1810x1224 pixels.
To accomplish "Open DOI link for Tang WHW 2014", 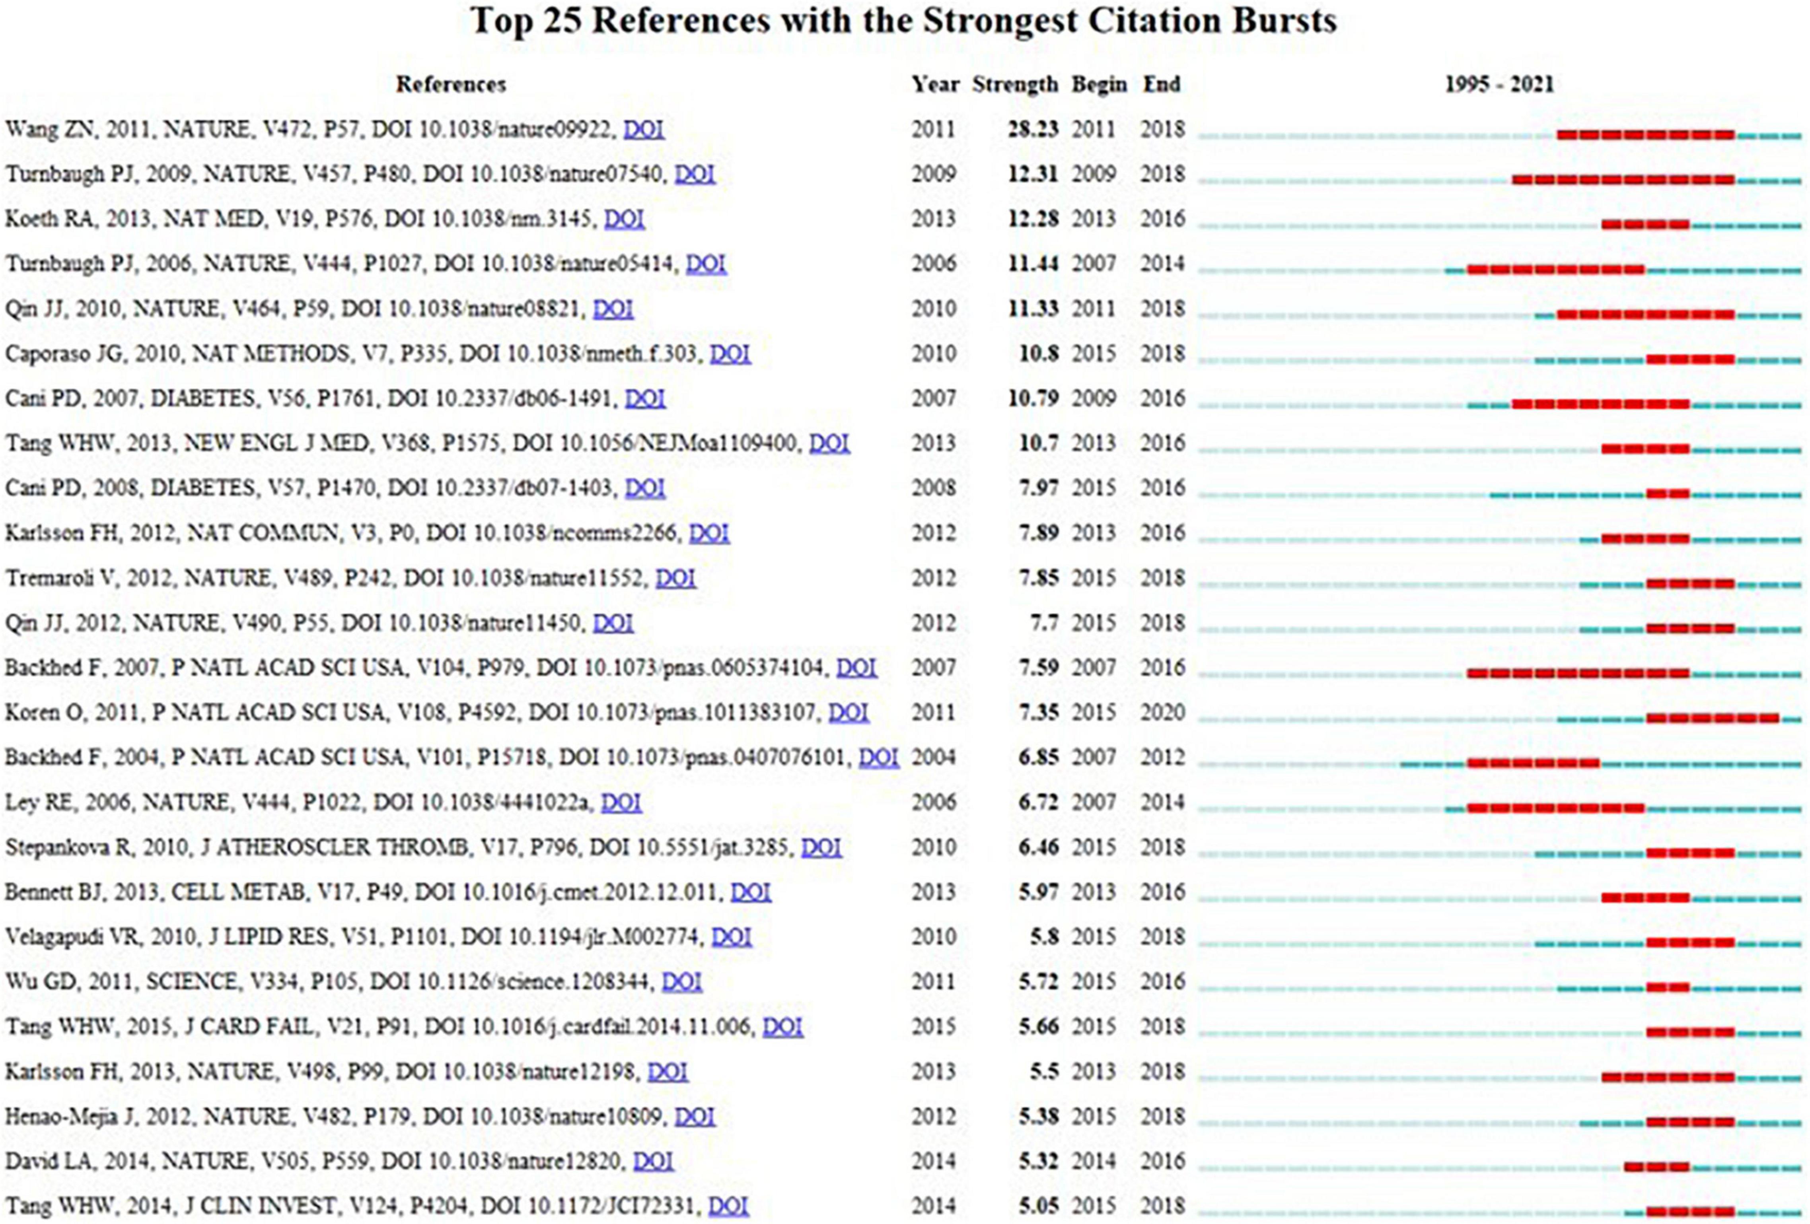I will pyautogui.click(x=729, y=1206).
